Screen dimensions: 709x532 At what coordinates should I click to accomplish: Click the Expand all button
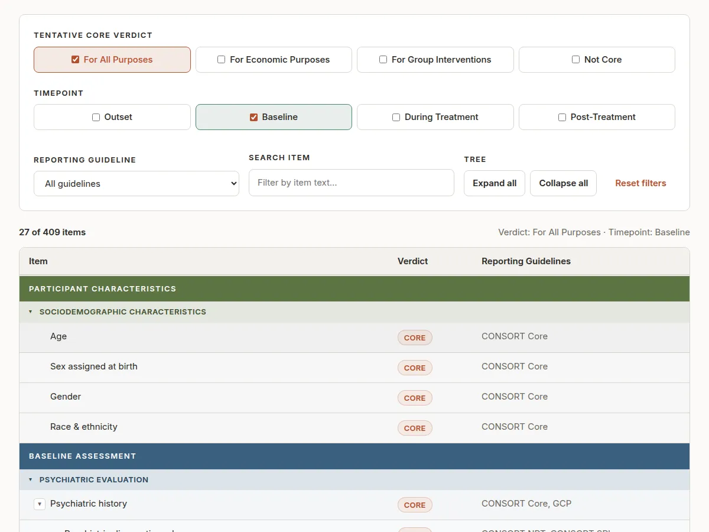[495, 183]
